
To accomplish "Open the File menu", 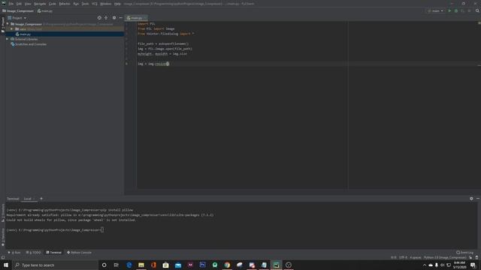I will 11,4.
